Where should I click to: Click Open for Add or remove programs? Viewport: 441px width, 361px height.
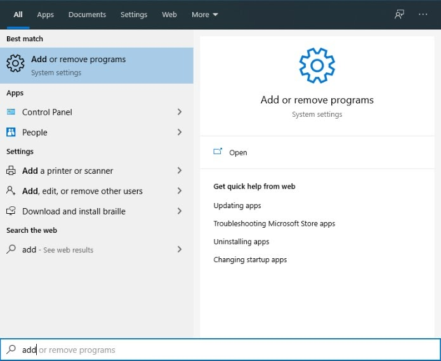[x=238, y=152]
